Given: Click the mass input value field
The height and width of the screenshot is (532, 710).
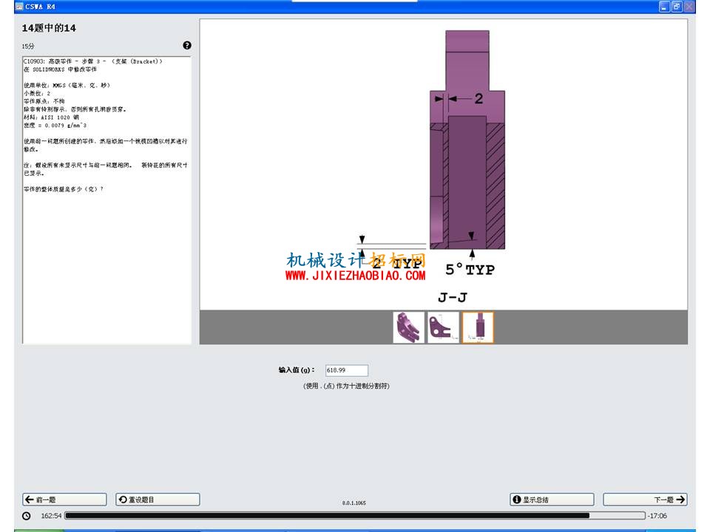Looking at the screenshot, I should pos(346,370).
